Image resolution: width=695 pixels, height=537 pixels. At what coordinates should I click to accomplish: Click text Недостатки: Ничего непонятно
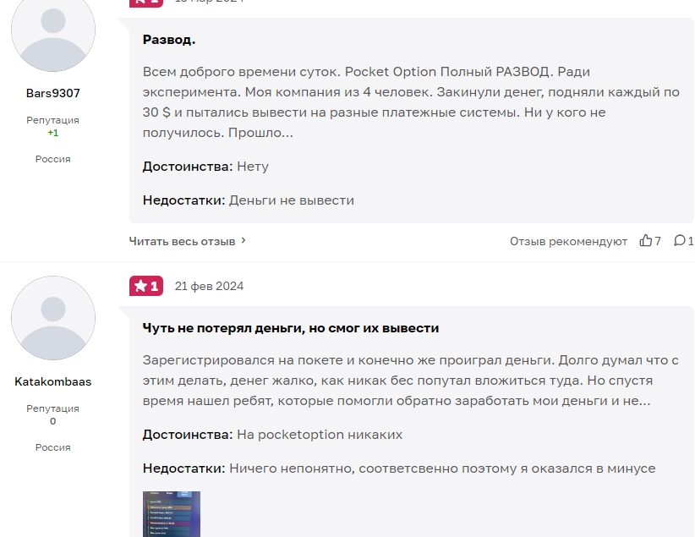(x=399, y=469)
